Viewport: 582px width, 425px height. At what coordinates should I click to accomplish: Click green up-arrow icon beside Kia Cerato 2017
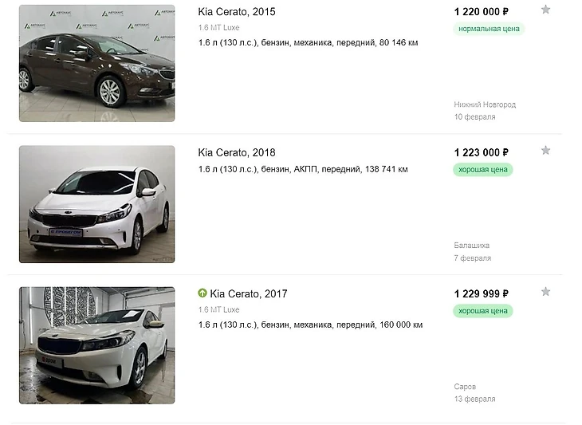click(203, 293)
